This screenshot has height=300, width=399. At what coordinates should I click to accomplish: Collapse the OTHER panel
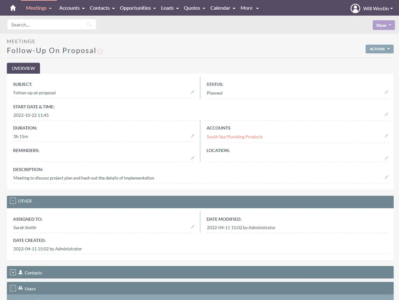pyautogui.click(x=13, y=201)
